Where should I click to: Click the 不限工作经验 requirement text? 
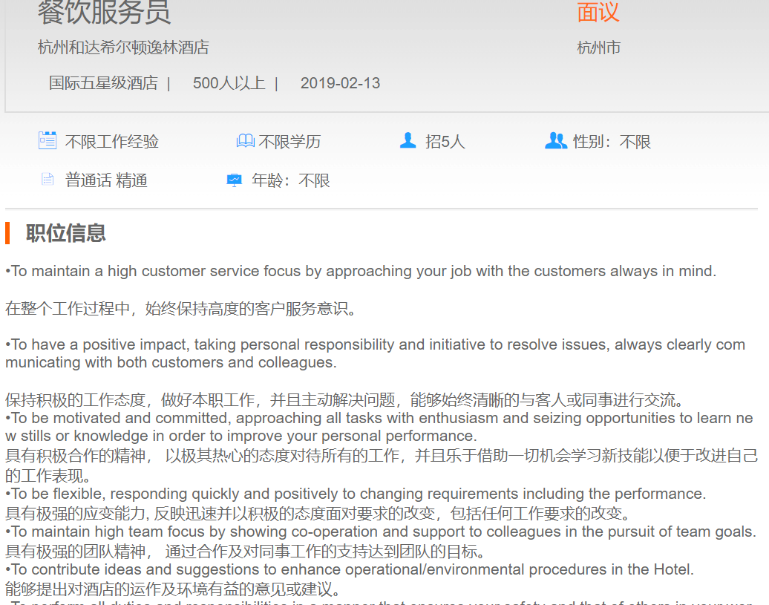click(x=111, y=142)
